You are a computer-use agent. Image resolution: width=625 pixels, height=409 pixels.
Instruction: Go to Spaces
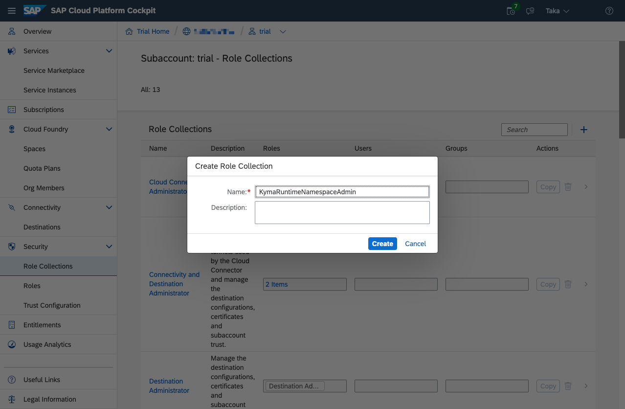pos(34,149)
